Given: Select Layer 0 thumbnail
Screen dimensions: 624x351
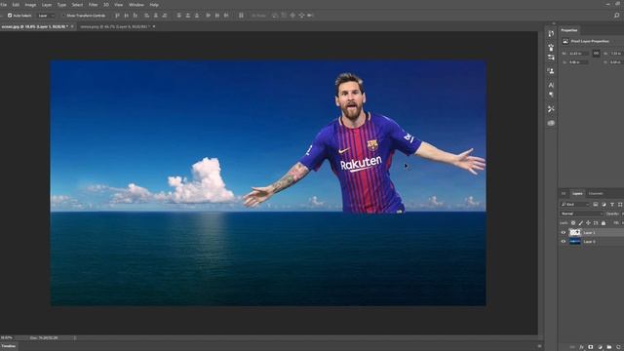Looking at the screenshot, I should (x=575, y=242).
